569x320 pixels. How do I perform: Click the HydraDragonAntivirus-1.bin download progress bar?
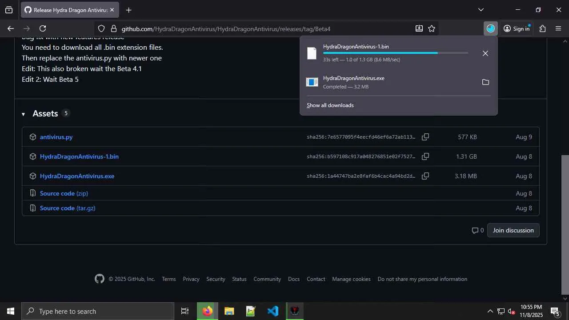pos(396,53)
